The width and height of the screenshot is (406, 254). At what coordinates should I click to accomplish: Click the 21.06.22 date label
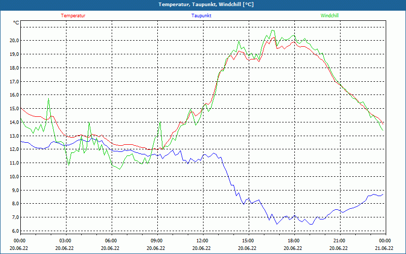tap(384, 248)
